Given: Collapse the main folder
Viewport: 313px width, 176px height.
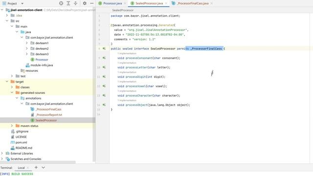Looking at the screenshot, I should [12, 26].
